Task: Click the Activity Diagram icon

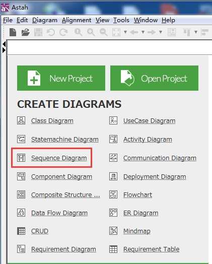Action: coord(113,139)
